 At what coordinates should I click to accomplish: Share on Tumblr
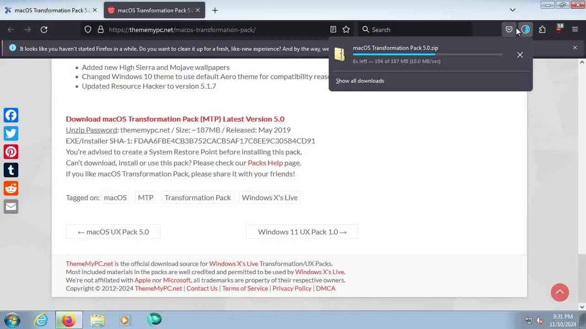coord(11,170)
